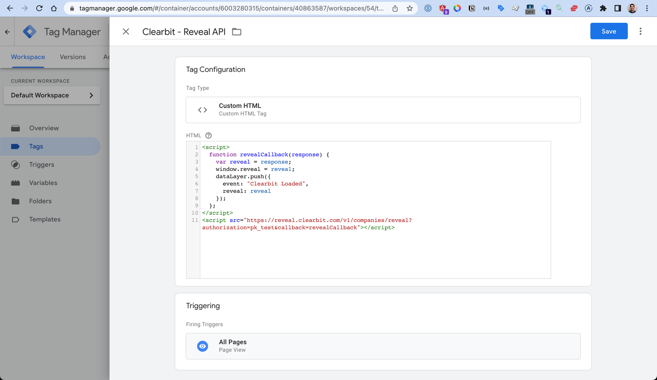Open the Extensions puzzle menu
This screenshot has width=657, height=380.
click(x=603, y=8)
